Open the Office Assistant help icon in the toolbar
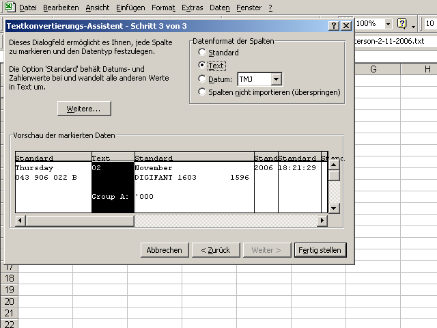 tap(401, 24)
